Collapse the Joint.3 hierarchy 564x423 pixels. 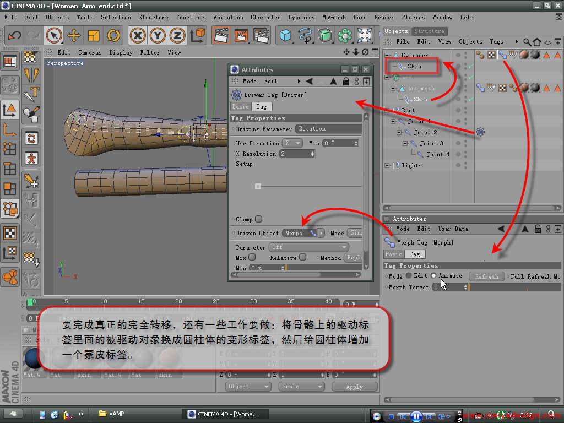point(405,143)
